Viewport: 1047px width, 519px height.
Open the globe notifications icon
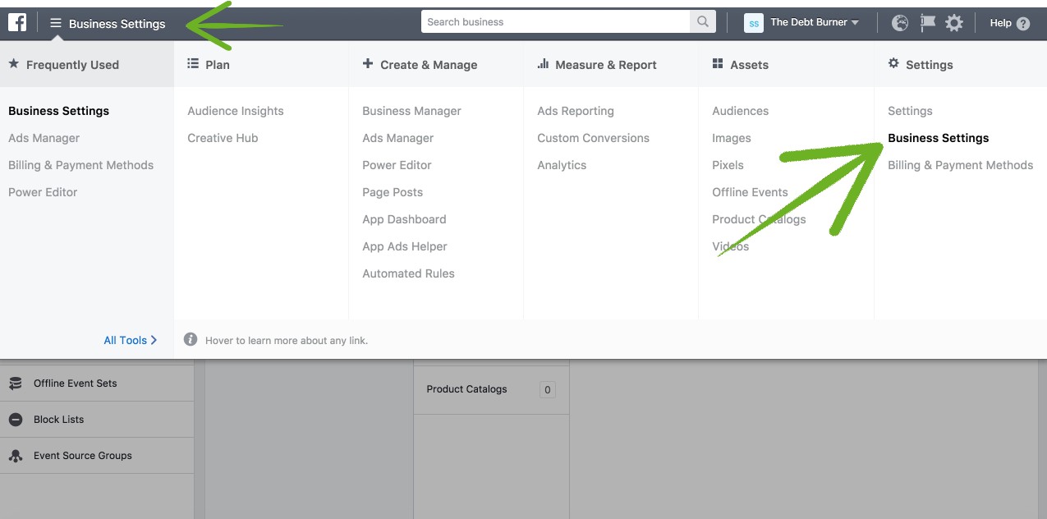point(900,23)
